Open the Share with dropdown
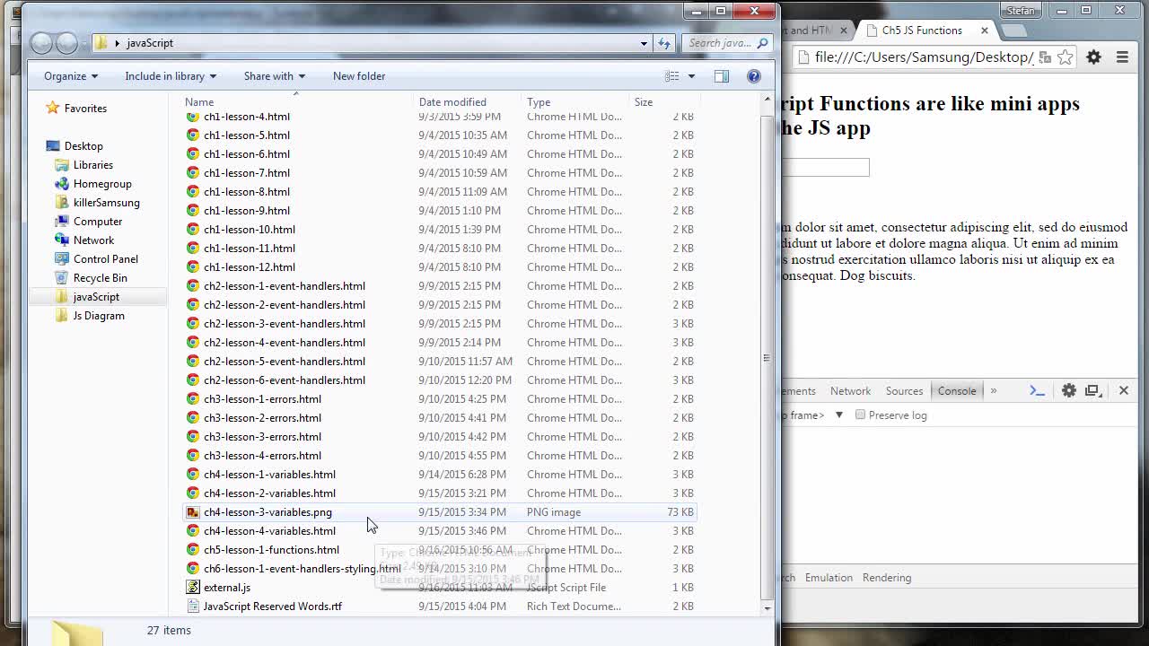 pos(275,76)
